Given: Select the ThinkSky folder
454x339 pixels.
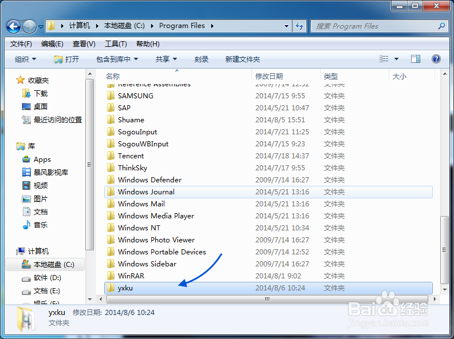Looking at the screenshot, I should 132,168.
